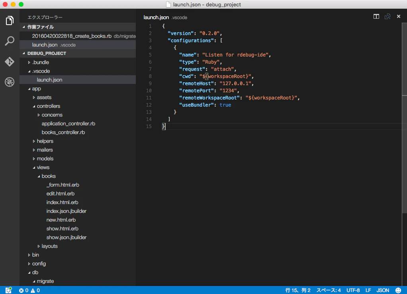Image resolution: width=407 pixels, height=294 pixels.
Task: Open edit.html.erb file
Action: coord(61,194)
